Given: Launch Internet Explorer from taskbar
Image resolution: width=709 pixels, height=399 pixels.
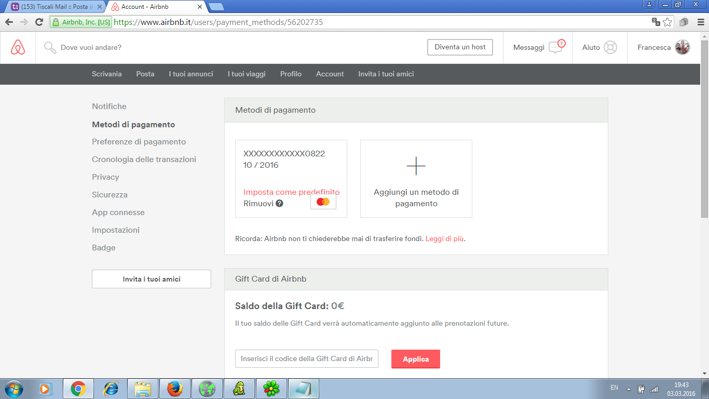Looking at the screenshot, I should [111, 389].
